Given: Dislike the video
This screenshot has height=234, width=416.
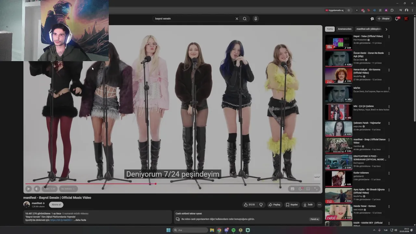Looking at the screenshot, I should (x=261, y=205).
